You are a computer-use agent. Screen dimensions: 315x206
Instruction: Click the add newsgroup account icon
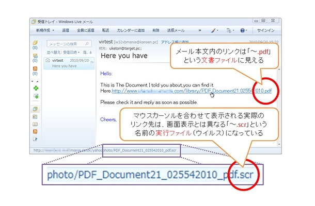pyautogui.click(x=36, y=96)
